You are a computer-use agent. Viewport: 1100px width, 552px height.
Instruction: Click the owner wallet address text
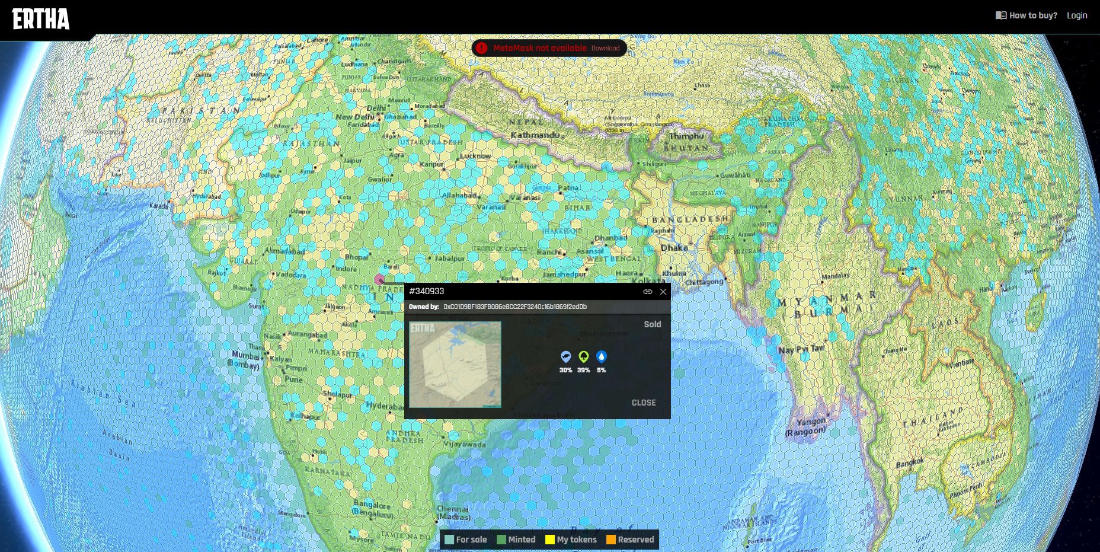tap(515, 307)
